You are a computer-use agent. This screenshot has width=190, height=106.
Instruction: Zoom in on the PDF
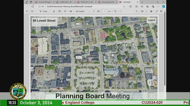pyautogui.click(x=94, y=11)
